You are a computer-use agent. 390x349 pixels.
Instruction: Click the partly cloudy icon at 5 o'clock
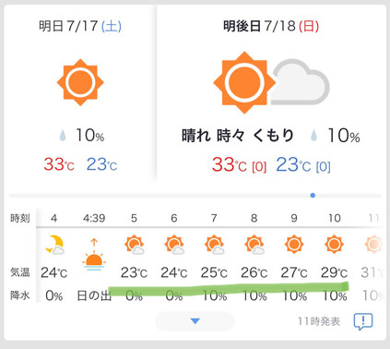pyautogui.click(x=135, y=245)
